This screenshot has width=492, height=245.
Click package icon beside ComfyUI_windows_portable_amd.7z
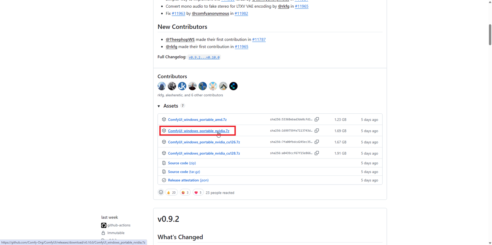[164, 119]
